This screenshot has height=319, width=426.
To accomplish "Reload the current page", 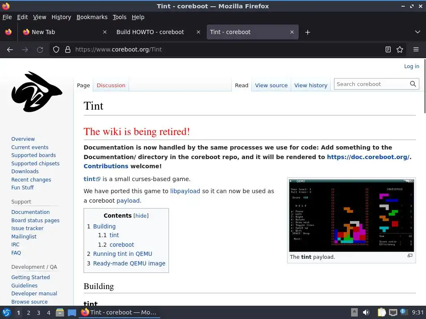I will (40, 50).
